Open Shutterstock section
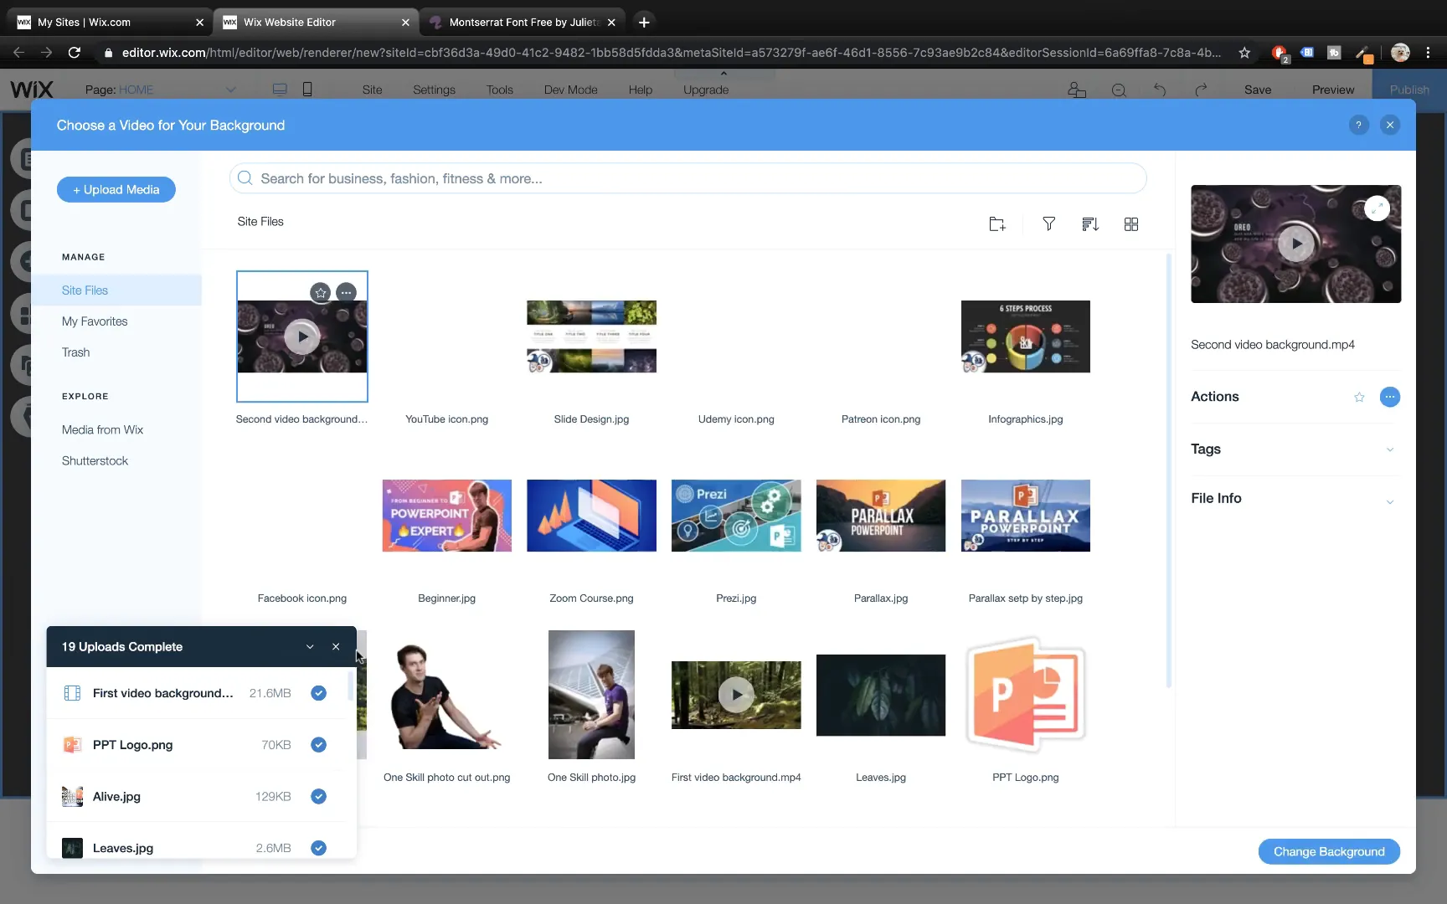The height and width of the screenshot is (904, 1447). (95, 461)
